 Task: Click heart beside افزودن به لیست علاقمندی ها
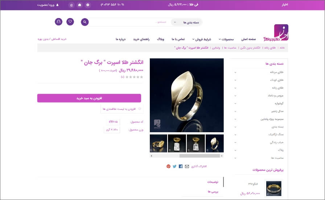140,109
